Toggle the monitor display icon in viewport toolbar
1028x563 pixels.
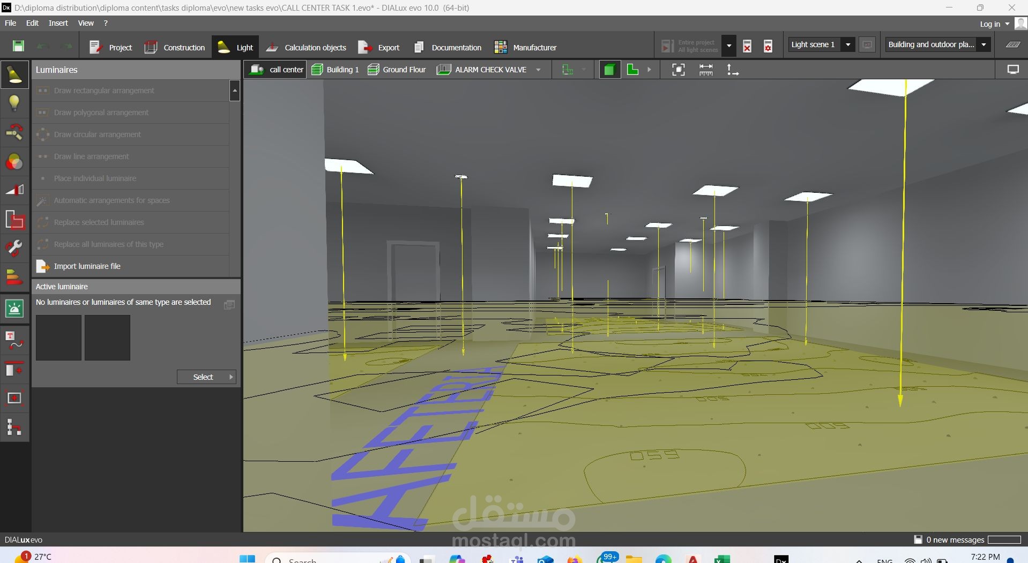(x=1012, y=70)
